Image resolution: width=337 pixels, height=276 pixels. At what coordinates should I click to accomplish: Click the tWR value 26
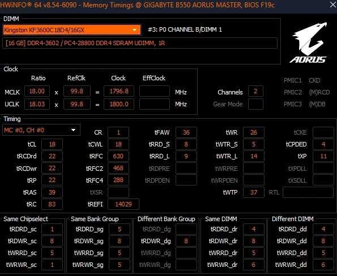[254, 132]
